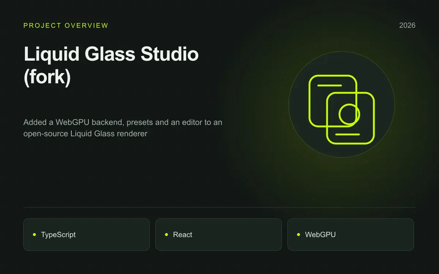Click the overlapping glass panels logo icon
439x274 pixels.
[x=342, y=110]
